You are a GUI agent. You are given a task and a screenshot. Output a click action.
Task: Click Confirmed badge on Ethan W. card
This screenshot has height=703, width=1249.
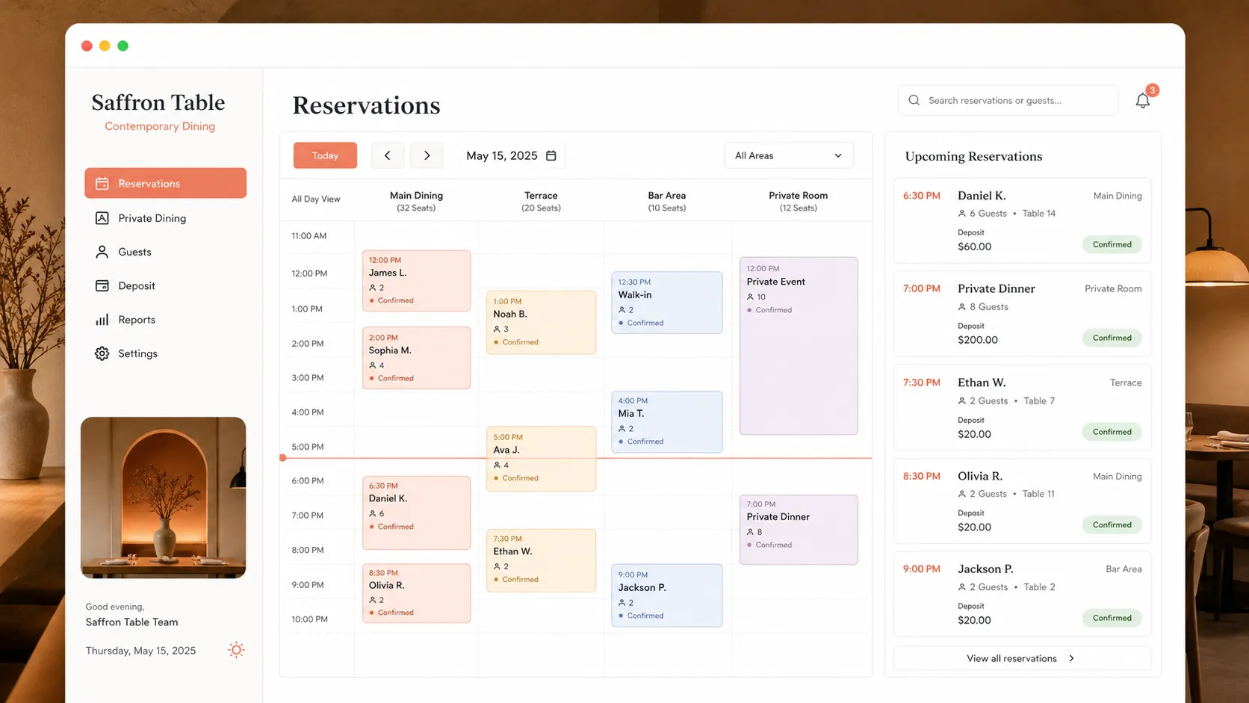click(1112, 432)
